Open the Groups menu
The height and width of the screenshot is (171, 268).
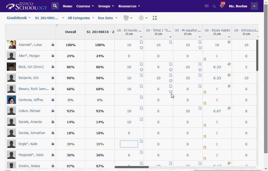106,6
